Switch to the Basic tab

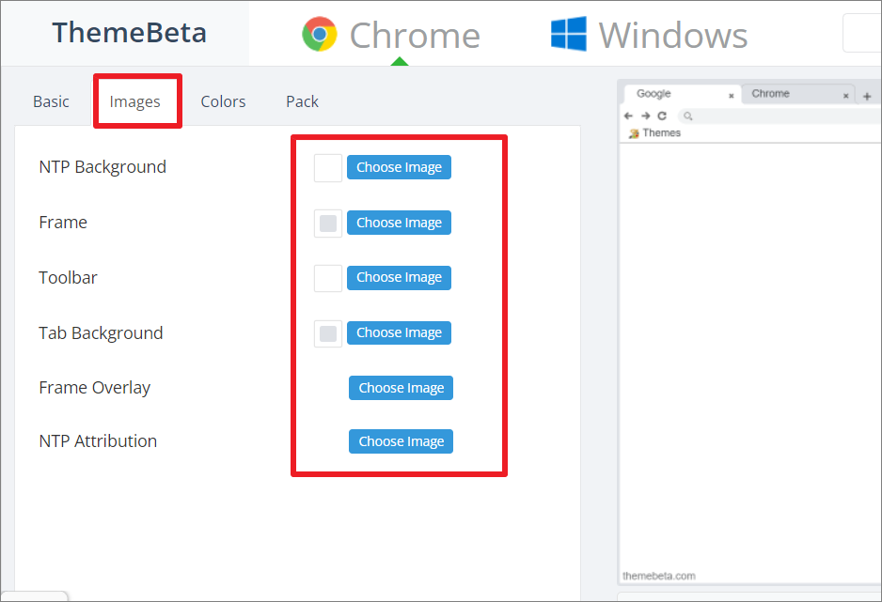click(x=51, y=101)
